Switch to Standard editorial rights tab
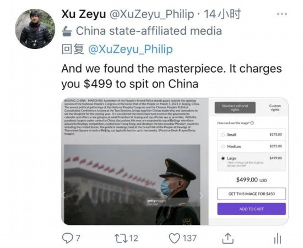303x248 pixels. coord(235,108)
